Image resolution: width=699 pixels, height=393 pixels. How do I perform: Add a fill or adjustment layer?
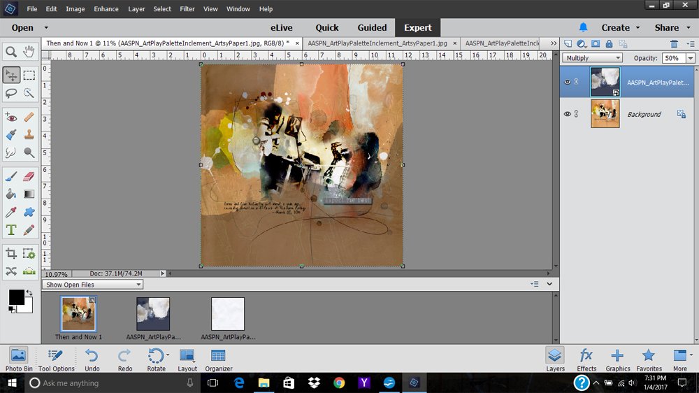pos(582,44)
